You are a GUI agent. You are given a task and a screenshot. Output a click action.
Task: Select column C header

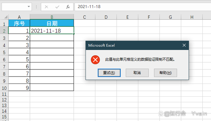coord(84,17)
